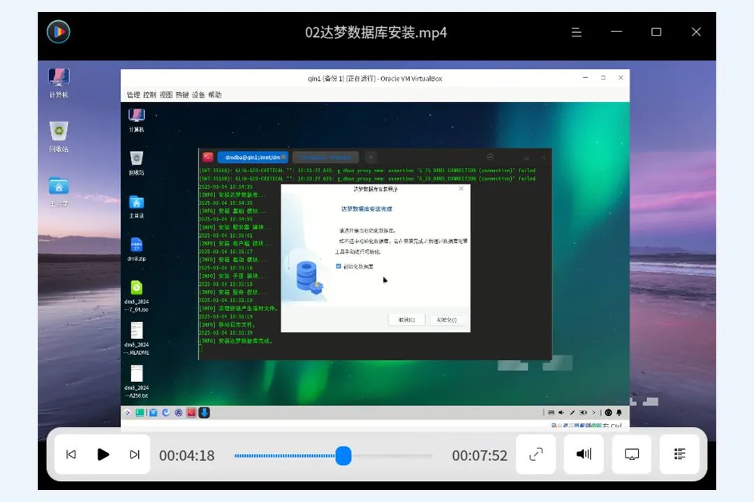The height and width of the screenshot is (502, 754).
Task: Click the green icon in the VM taskbar
Action: point(140,413)
